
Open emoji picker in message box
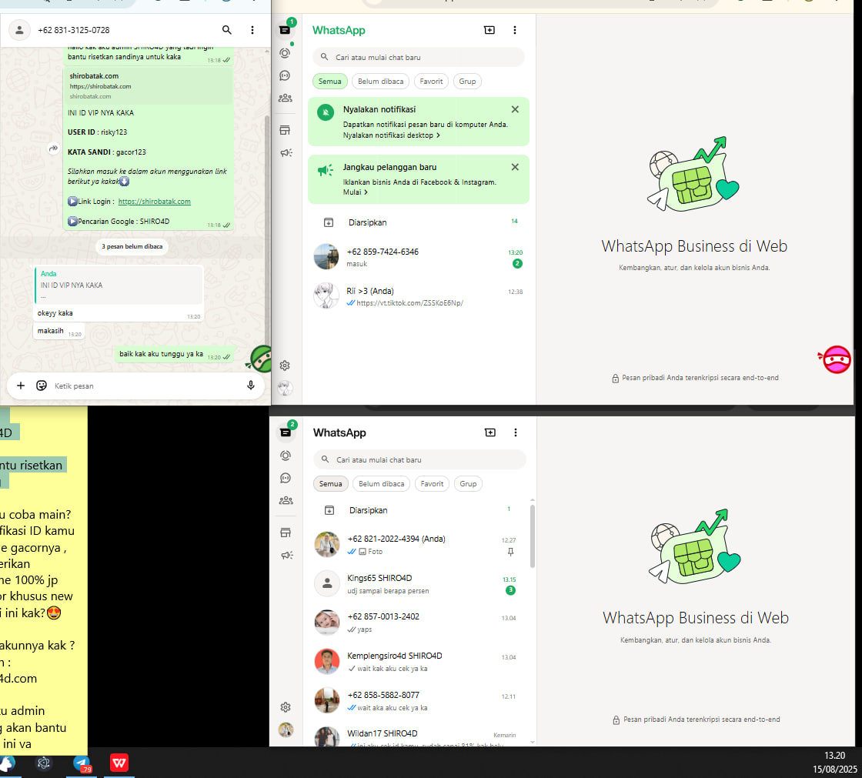coord(42,386)
